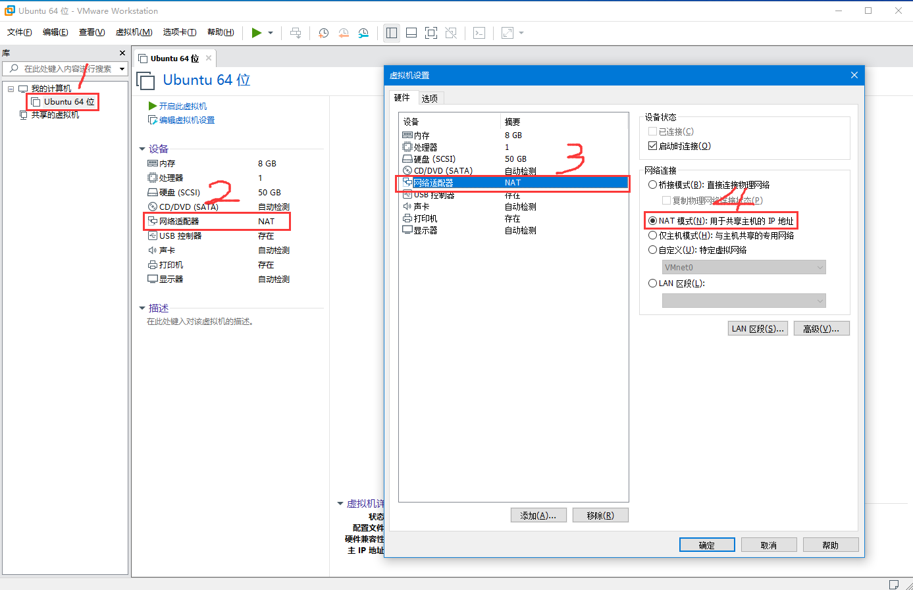Open the 查看(V) menu
The height and width of the screenshot is (590, 913).
(91, 32)
